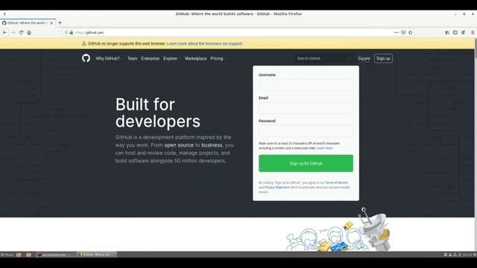This screenshot has width=477, height=268.
Task: Save page to Pocket icon
Action: 403,33
